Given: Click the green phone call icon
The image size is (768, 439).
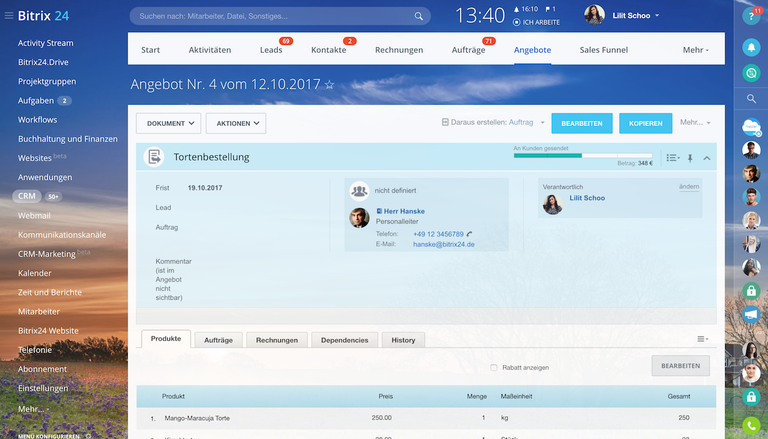Looking at the screenshot, I should coord(751,425).
